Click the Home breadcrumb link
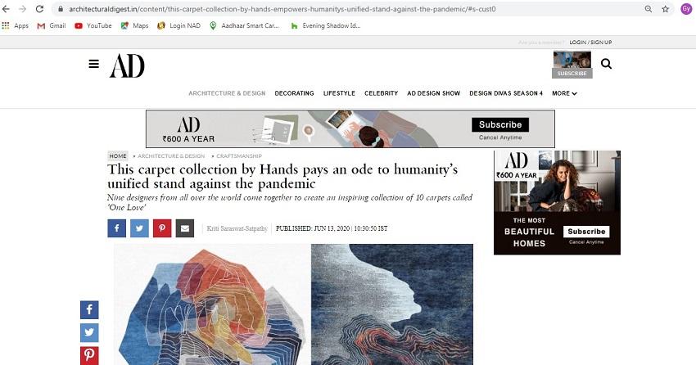 click(x=118, y=156)
